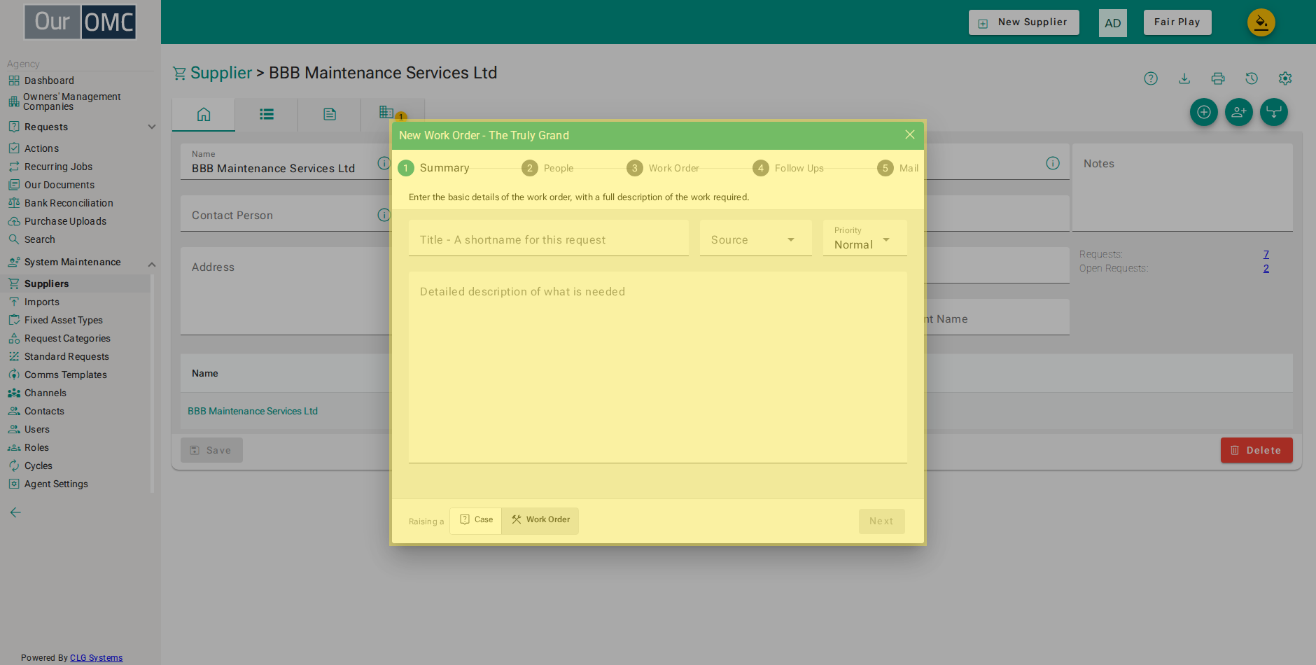Screen dimensions: 1316x665
Task: Open the settings gear icon
Action: tap(1285, 78)
